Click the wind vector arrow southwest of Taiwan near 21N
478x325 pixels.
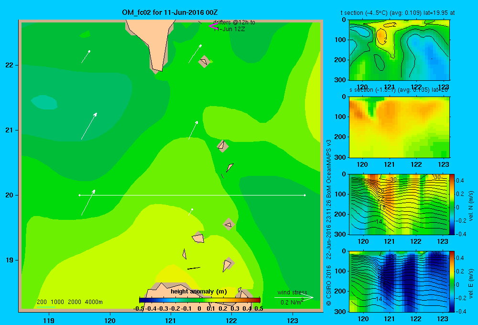point(89,126)
